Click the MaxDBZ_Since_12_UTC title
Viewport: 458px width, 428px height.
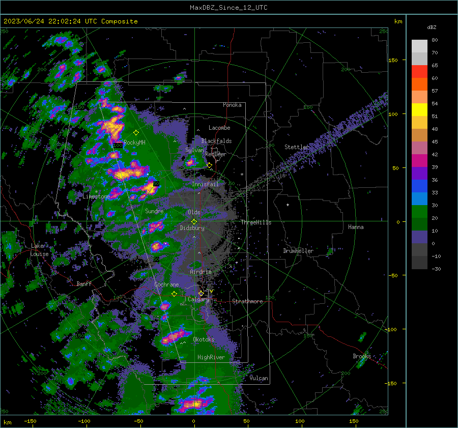click(x=228, y=8)
